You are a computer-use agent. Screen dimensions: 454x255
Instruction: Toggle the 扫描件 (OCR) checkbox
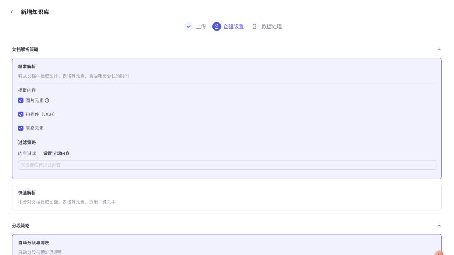(21, 114)
